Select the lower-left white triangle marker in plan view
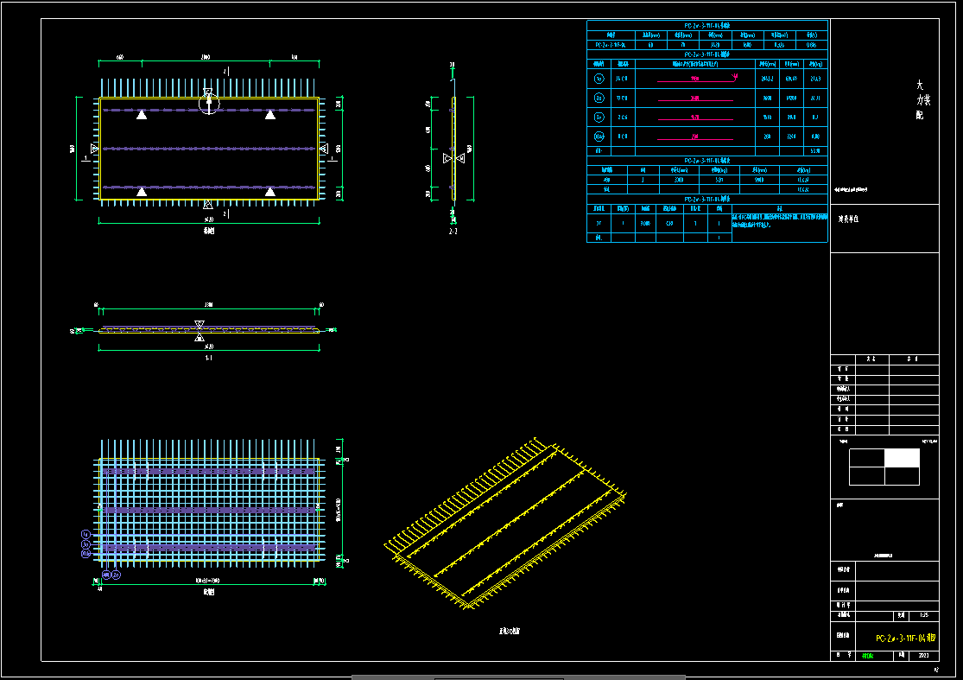963x680 pixels. click(x=142, y=192)
